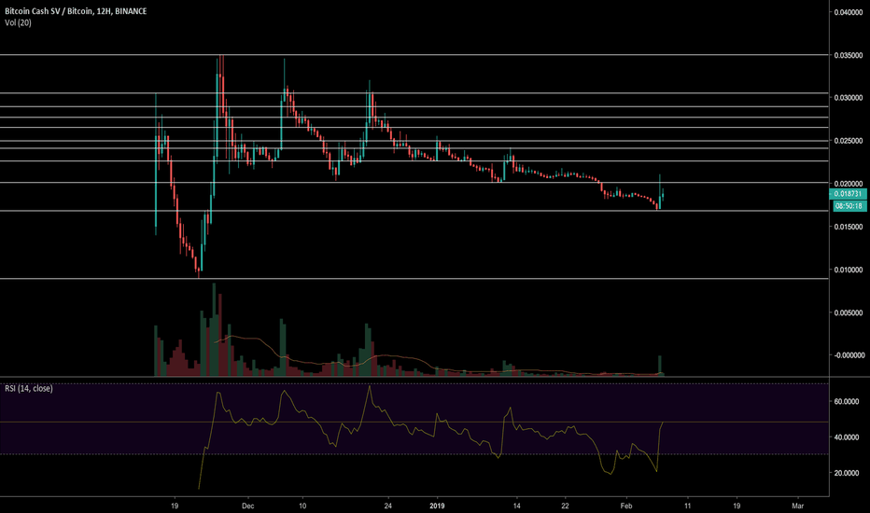This screenshot has width=870, height=513.
Task: Click the current price tag 0.018731
Action: 849,194
